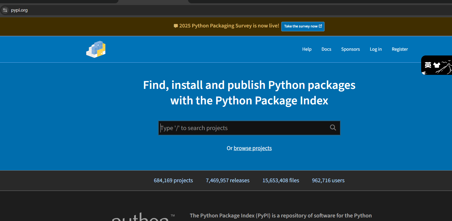The image size is (452, 221).
Task: Go to Sponsors page
Action: pyautogui.click(x=351, y=49)
